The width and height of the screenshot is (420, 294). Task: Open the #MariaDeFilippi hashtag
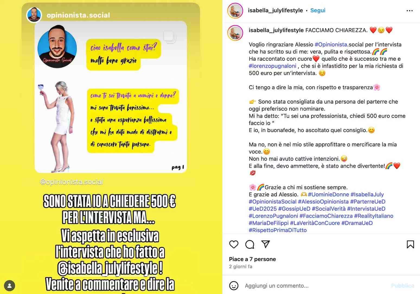[x=269, y=223]
